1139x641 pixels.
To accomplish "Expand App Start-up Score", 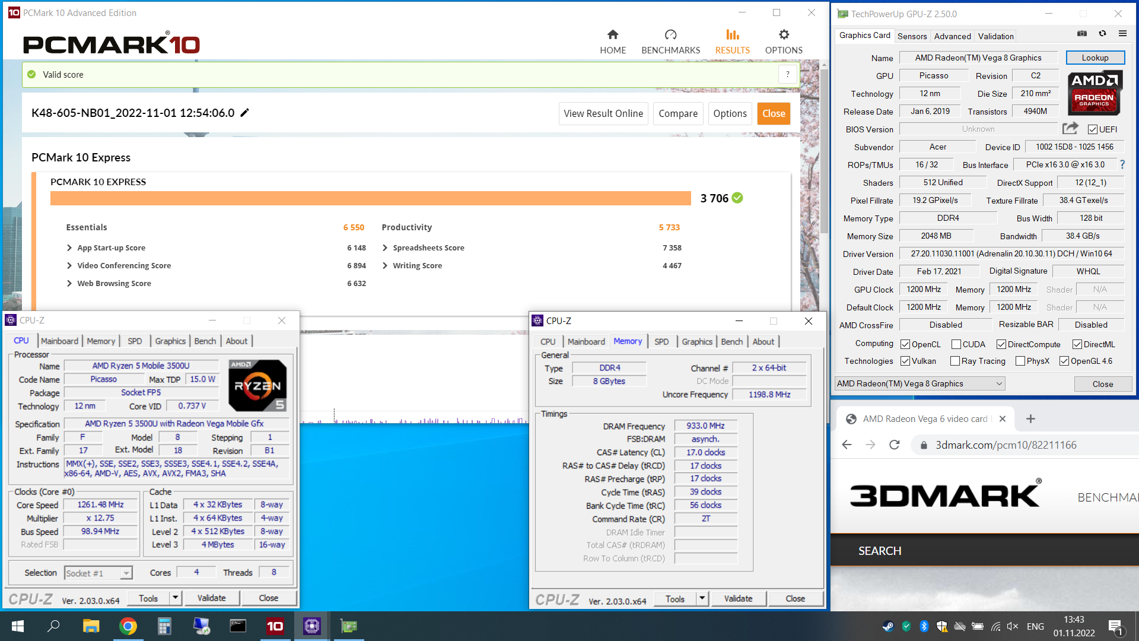I will pyautogui.click(x=69, y=247).
